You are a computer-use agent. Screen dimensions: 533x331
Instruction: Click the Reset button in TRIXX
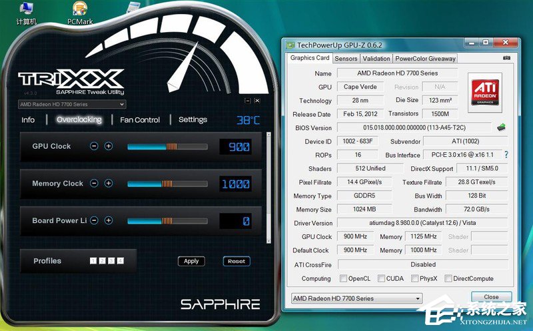point(237,261)
